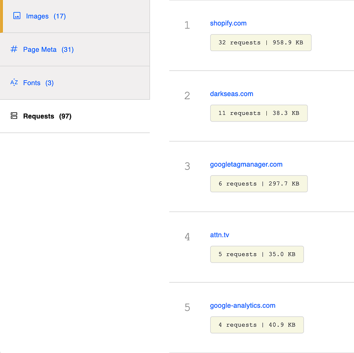Click the 5 requests | 35.0 KB badge
The image size is (354, 353).
(257, 254)
